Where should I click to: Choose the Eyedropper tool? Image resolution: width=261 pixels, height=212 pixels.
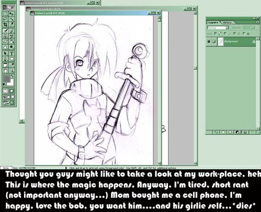coord(11,65)
